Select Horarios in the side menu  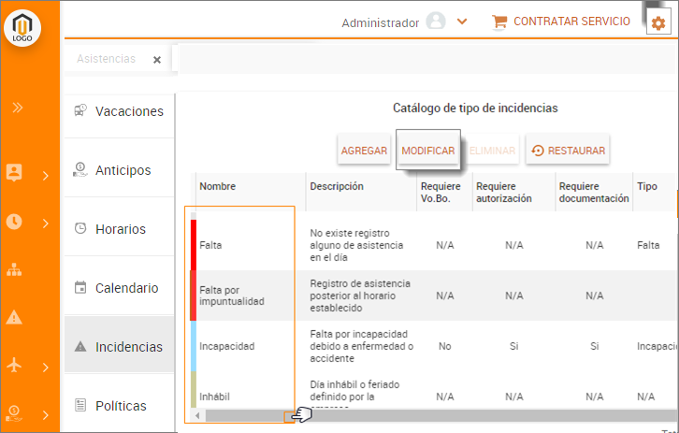[x=119, y=228]
